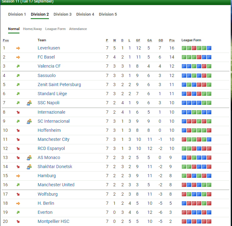Click the manager icon beside SSC Napoli
This screenshot has width=232, height=226.
[x=29, y=103]
